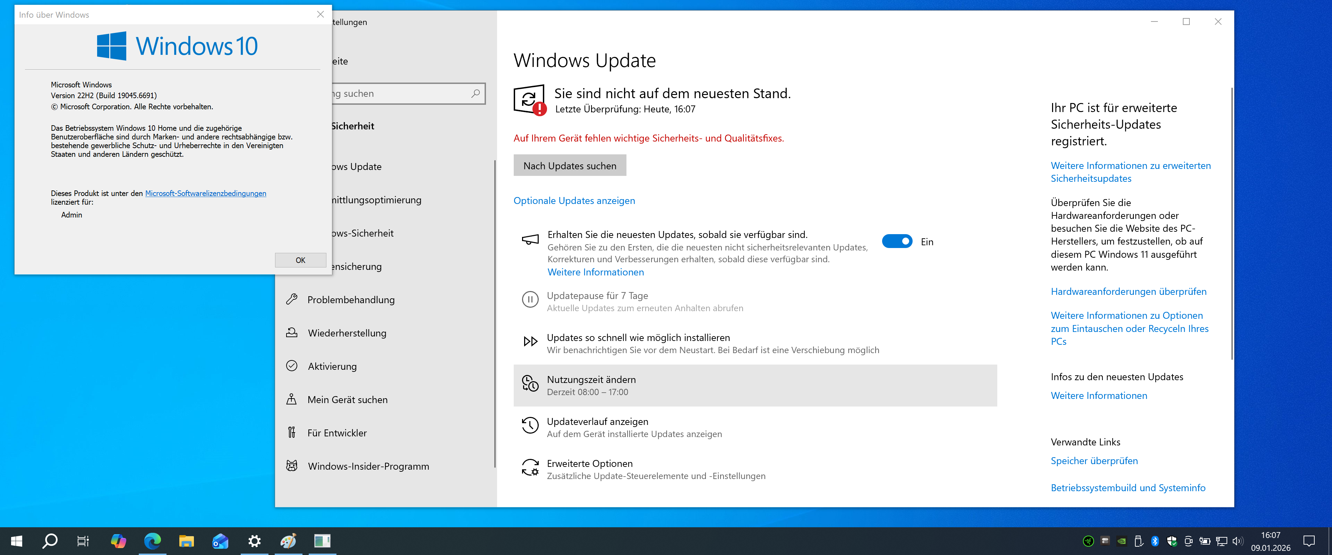Click the search magnifier icon in settings
This screenshot has width=1332, height=555.
click(x=475, y=94)
